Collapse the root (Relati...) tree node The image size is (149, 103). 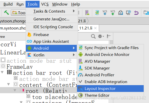click(15, 90)
